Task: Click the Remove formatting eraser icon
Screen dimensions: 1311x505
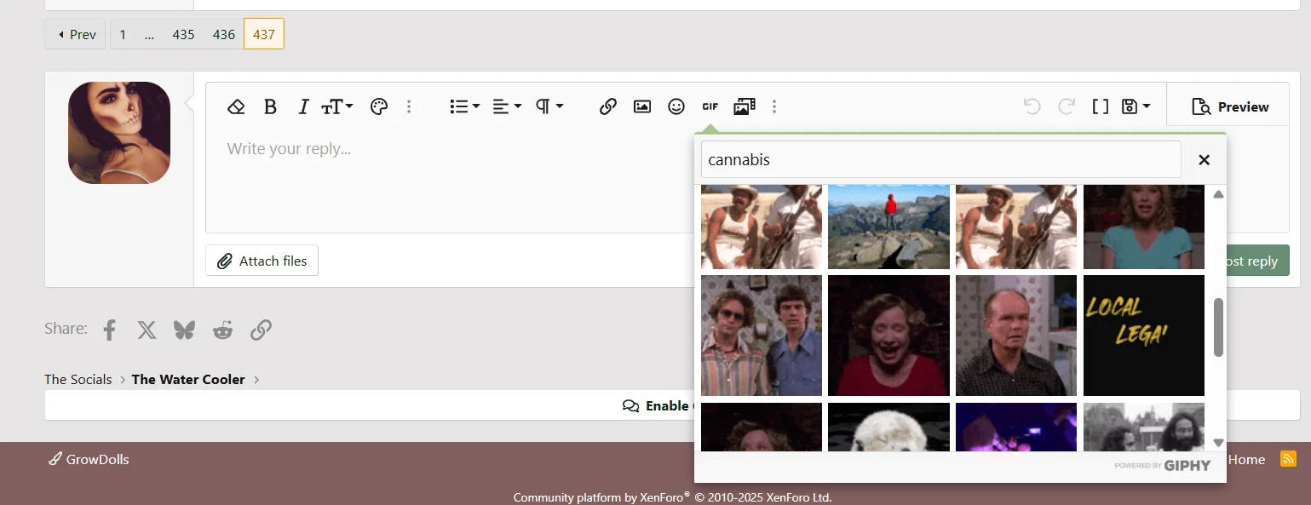Action: (x=236, y=106)
